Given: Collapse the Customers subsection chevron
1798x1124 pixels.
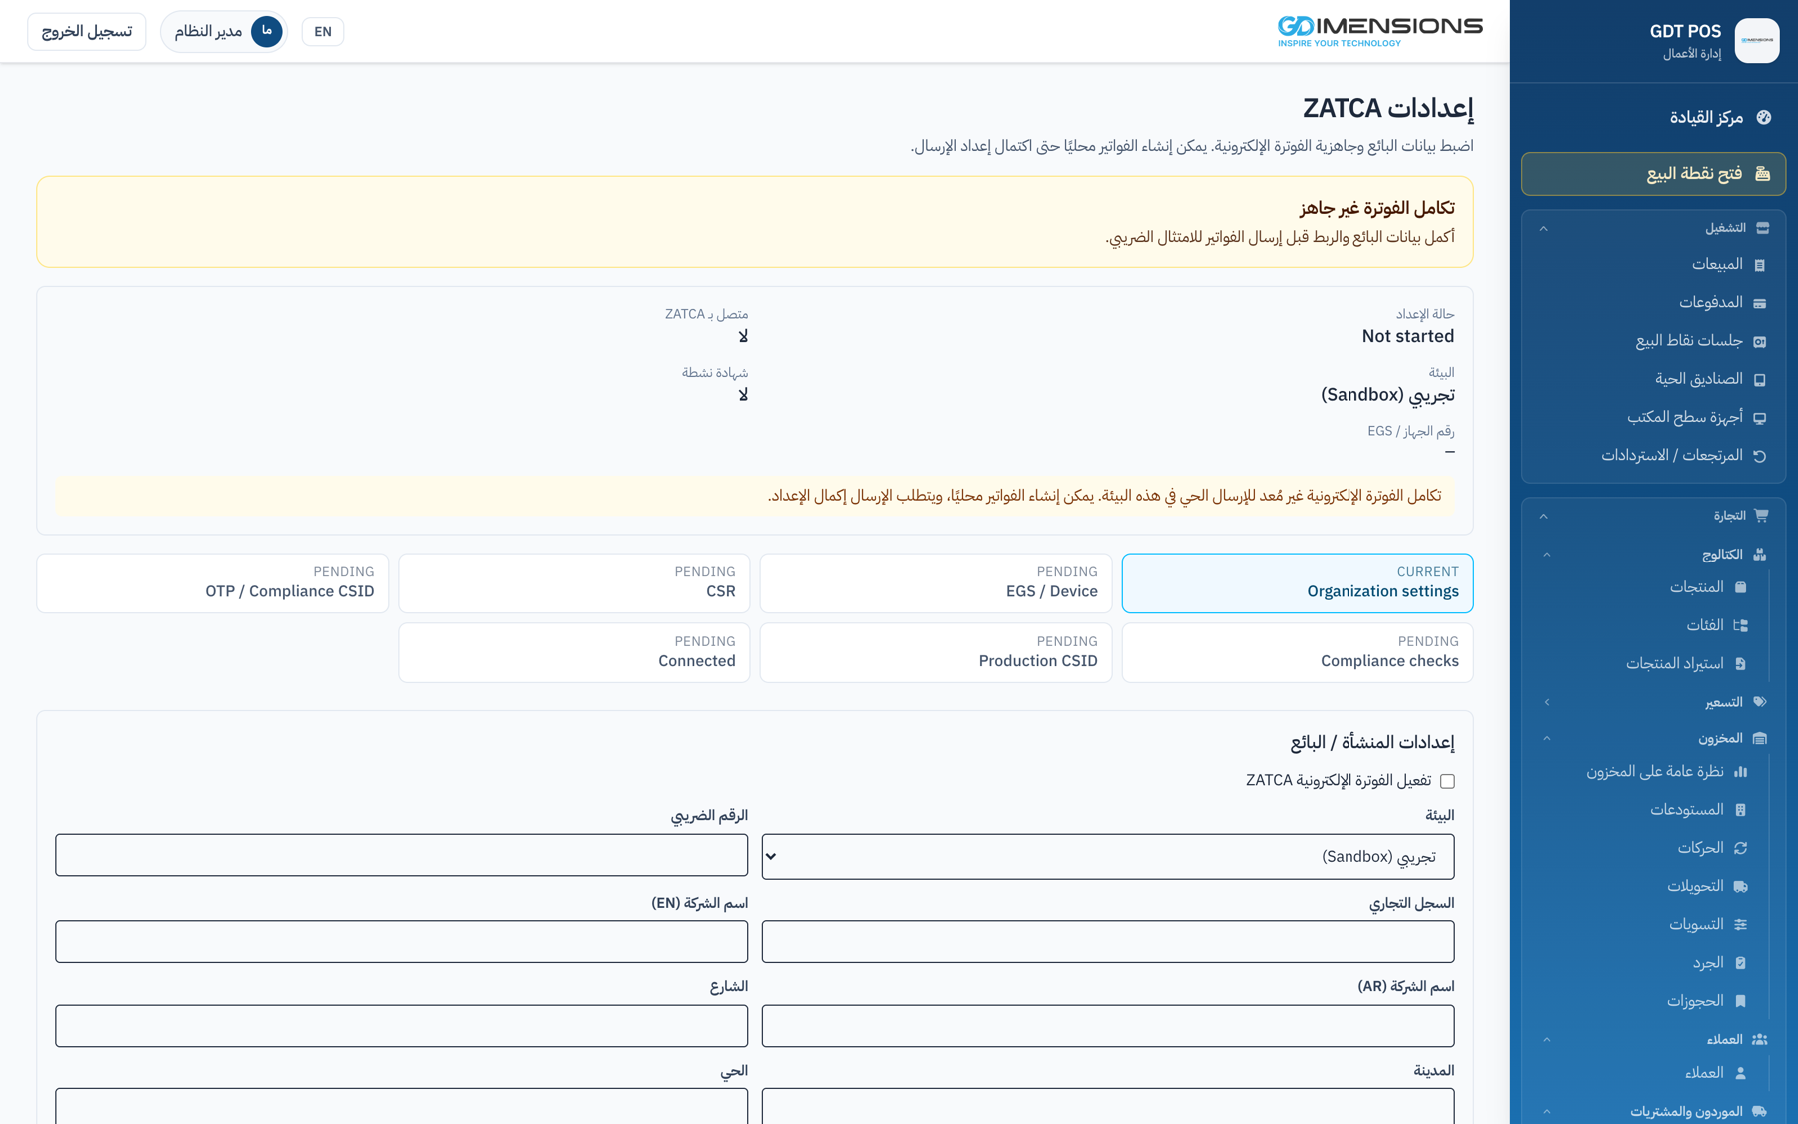Looking at the screenshot, I should 1547,1040.
